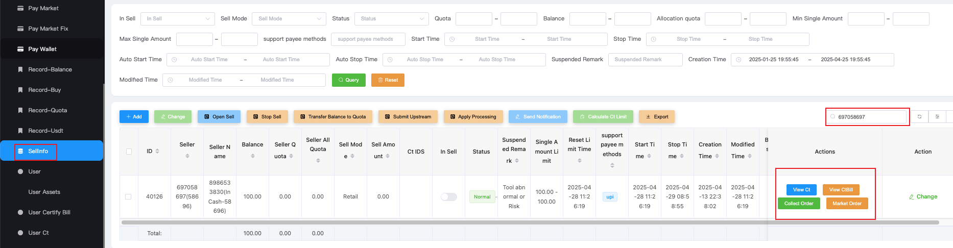
Task: Open the Status filter dropdown
Action: (391, 19)
